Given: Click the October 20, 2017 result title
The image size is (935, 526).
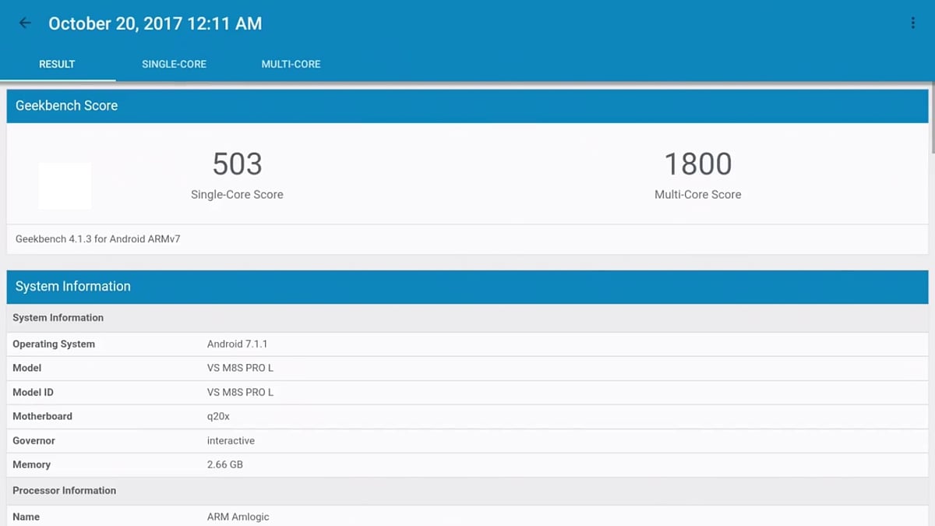Looking at the screenshot, I should click(155, 23).
